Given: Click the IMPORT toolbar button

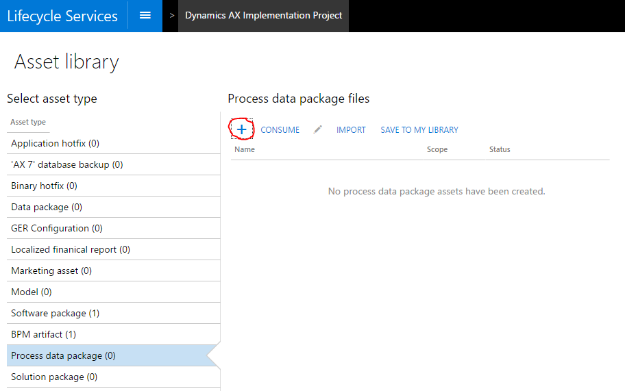Looking at the screenshot, I should coord(351,130).
